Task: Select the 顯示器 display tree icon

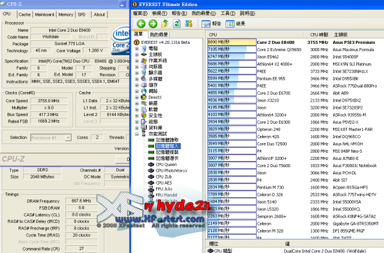Action: click(144, 73)
